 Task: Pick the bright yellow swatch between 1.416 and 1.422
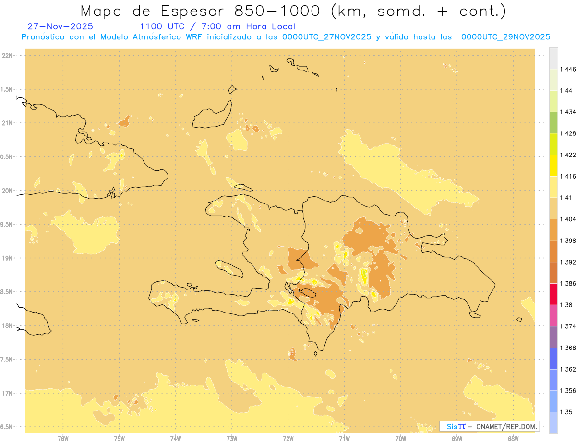[553, 165]
